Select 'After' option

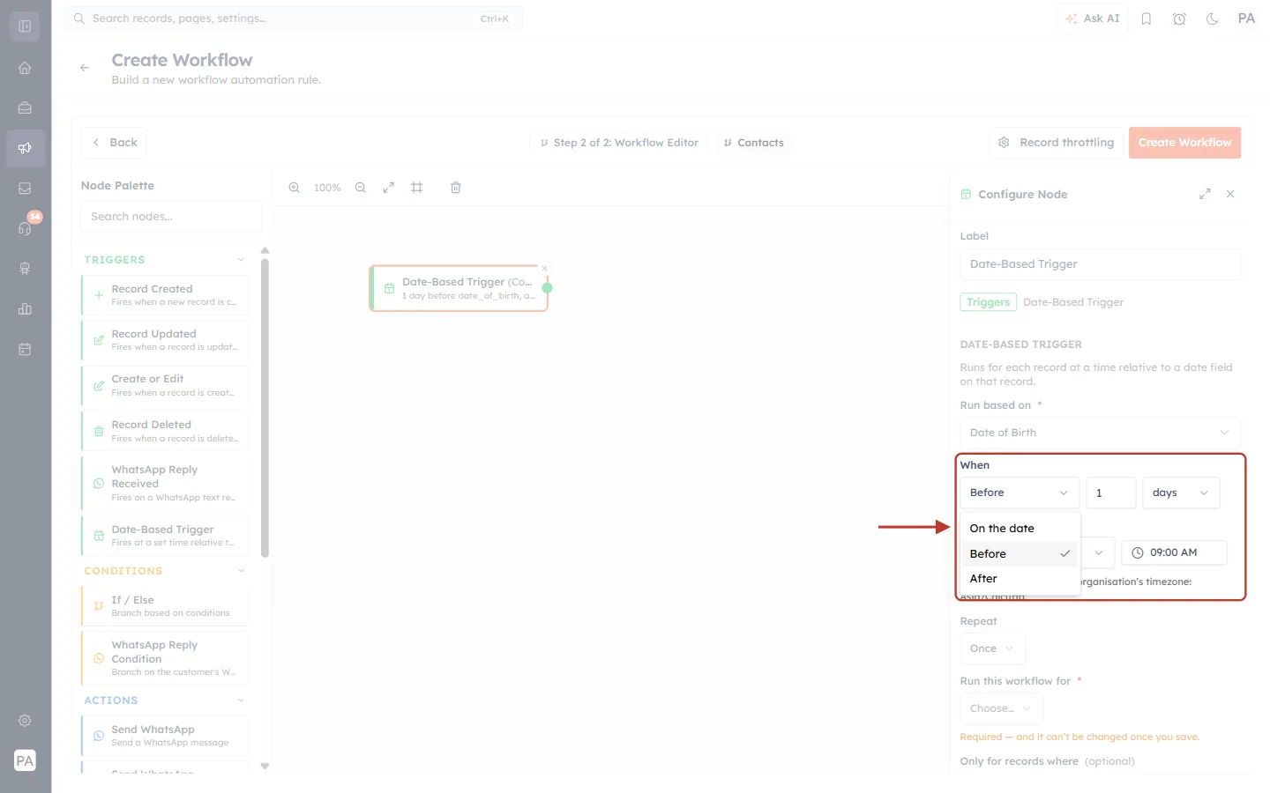[1019, 579]
